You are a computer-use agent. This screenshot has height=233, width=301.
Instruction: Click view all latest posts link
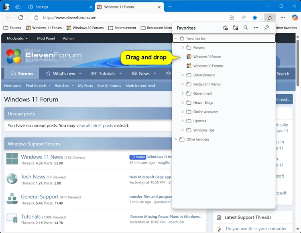(x=95, y=126)
